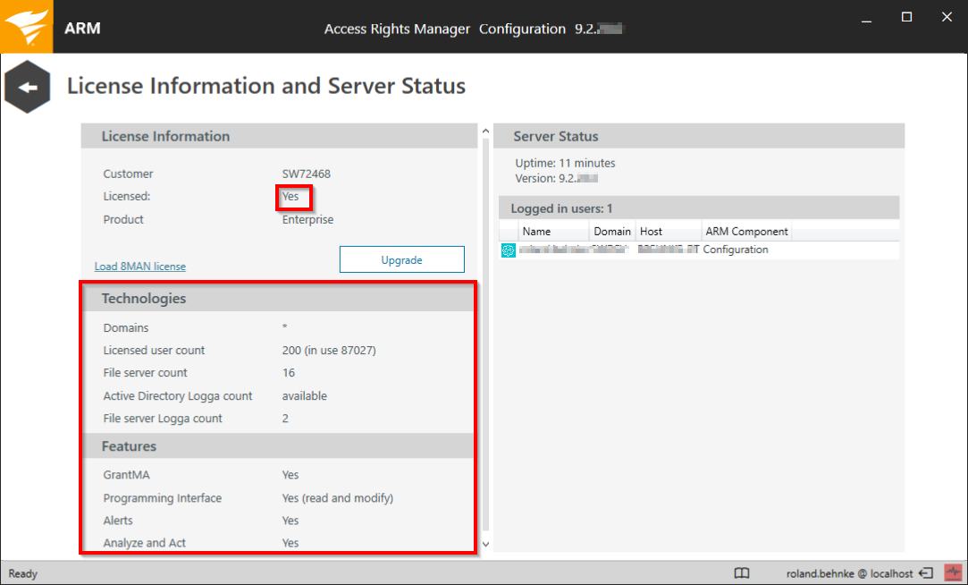This screenshot has width=968, height=585.
Task: Click the ARM window title bar logo area
Action: [82, 28]
